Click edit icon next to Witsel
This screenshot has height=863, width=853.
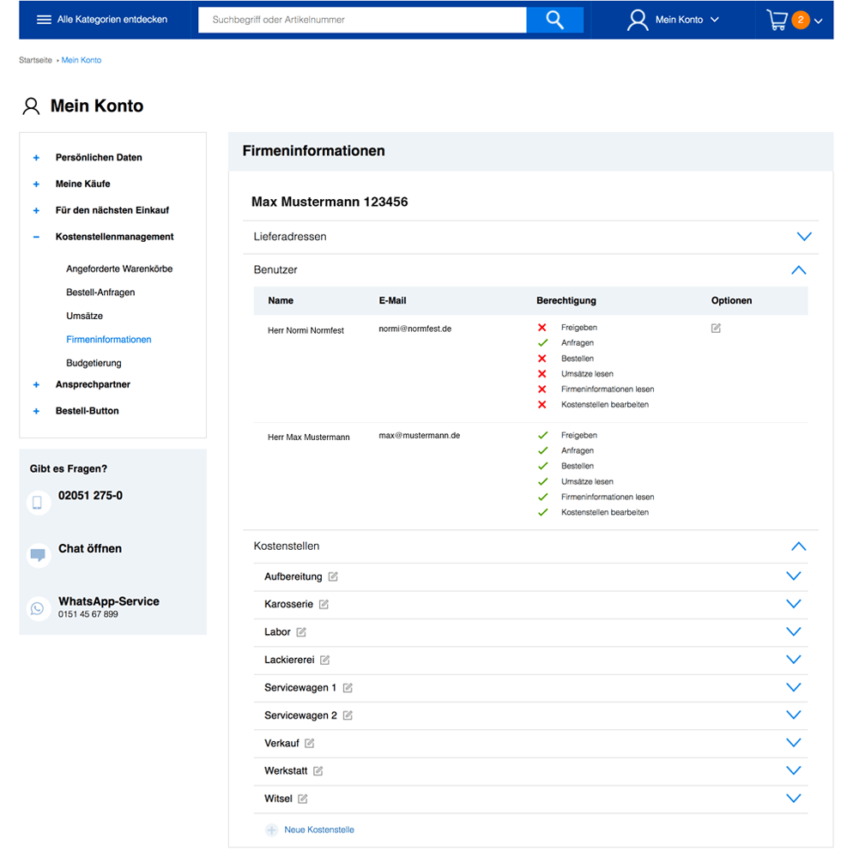302,799
